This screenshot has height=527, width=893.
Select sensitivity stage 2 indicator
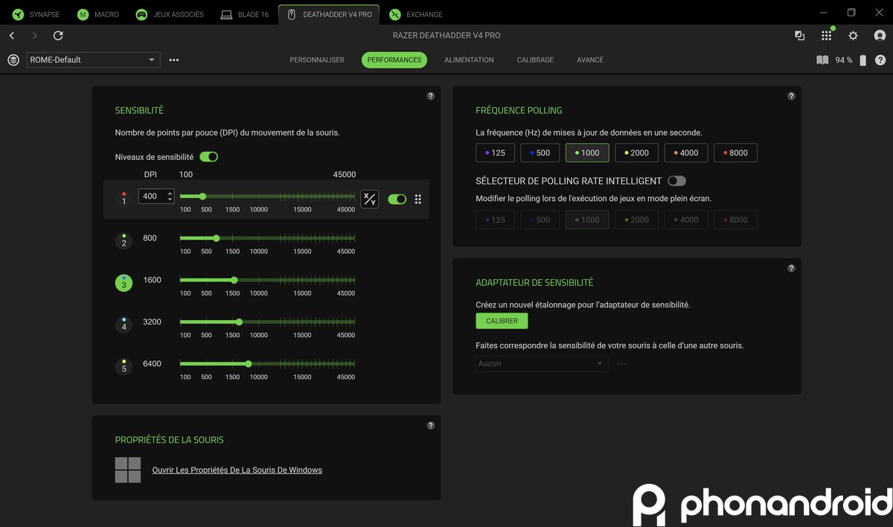click(124, 240)
